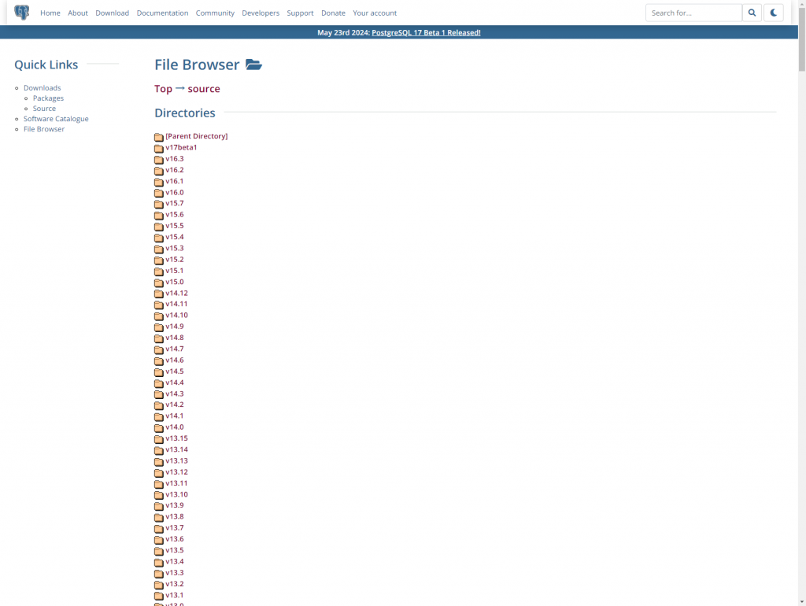Click the folder icon beside v14.6
Viewport: 806px width, 606px height.
(x=159, y=360)
